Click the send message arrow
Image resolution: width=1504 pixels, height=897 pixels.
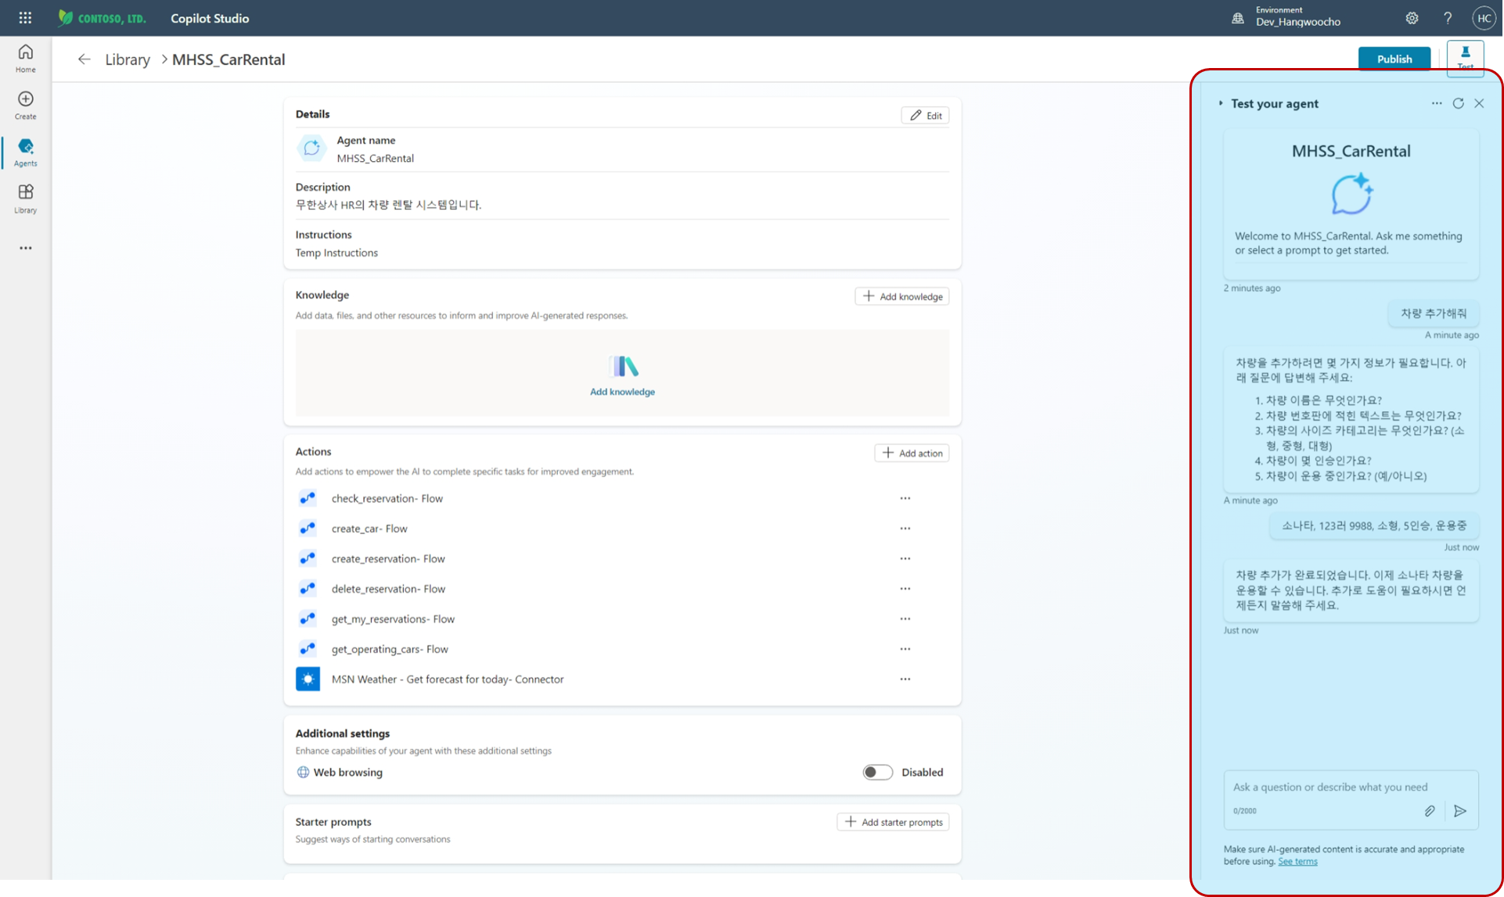(x=1460, y=811)
